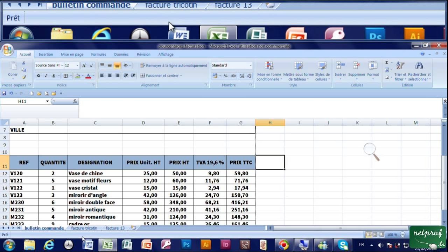This screenshot has width=448, height=252.
Task: Open the borders dropdown arrow
Action: coord(70,76)
